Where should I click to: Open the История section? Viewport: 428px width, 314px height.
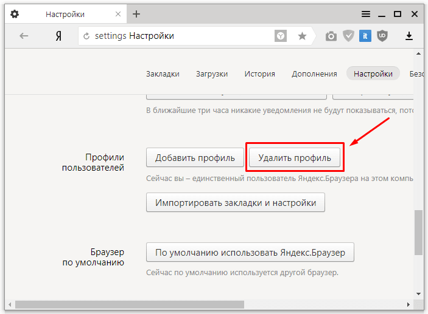[x=259, y=74]
